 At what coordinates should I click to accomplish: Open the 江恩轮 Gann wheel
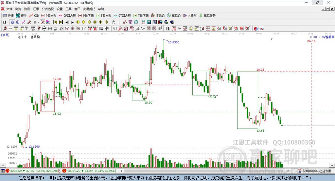coord(158,16)
